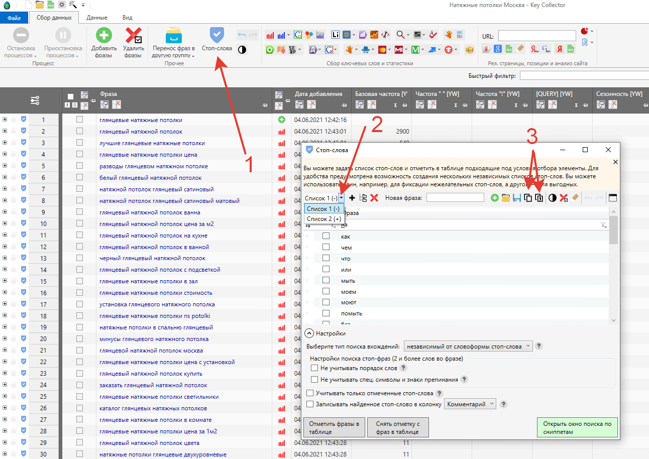Click the magnifier search icon in ribbon
This screenshot has height=459, width=649.
click(400, 35)
